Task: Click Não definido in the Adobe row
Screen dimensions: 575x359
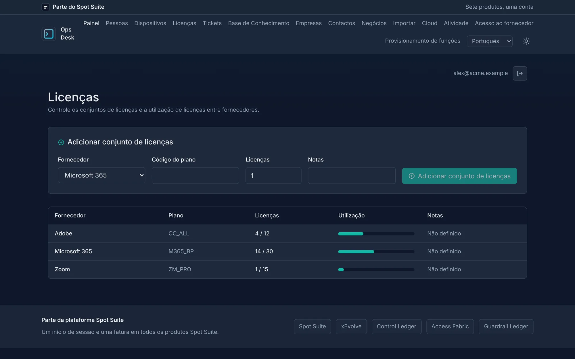Action: coord(444,233)
